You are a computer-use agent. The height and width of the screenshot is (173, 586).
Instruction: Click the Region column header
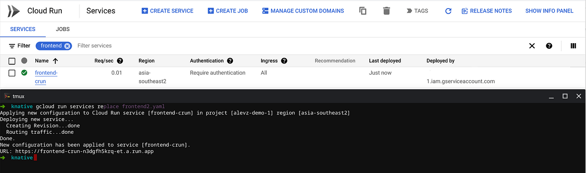tap(146, 61)
